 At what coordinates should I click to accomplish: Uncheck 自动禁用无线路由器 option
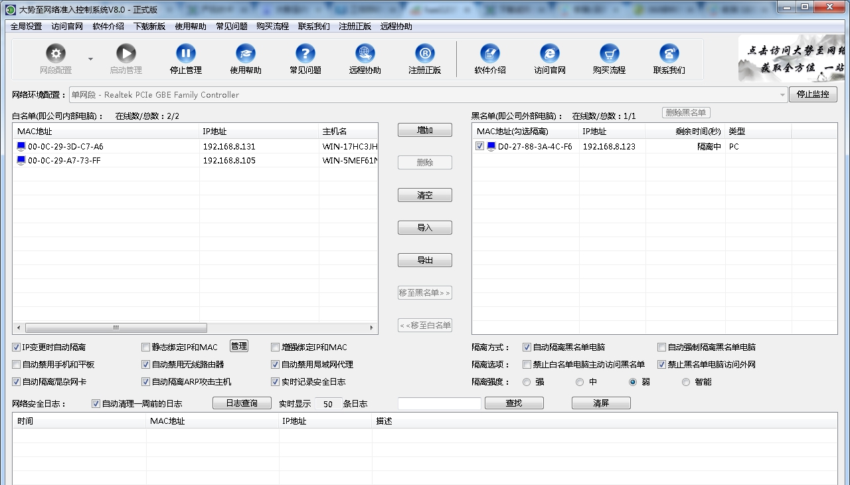tap(145, 363)
